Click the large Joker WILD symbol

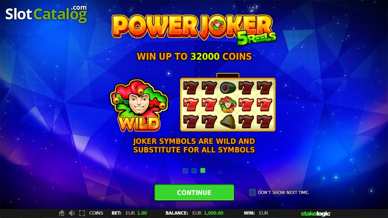coord(139,105)
